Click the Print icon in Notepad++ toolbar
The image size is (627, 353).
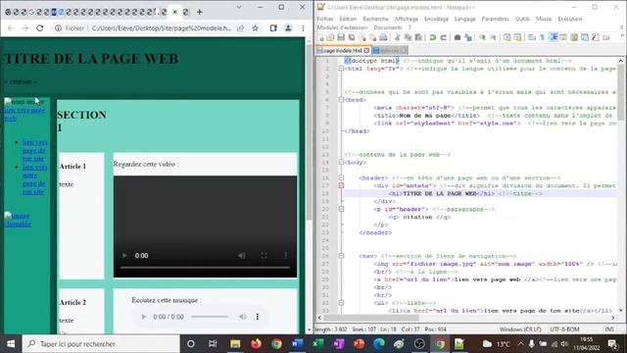click(383, 37)
